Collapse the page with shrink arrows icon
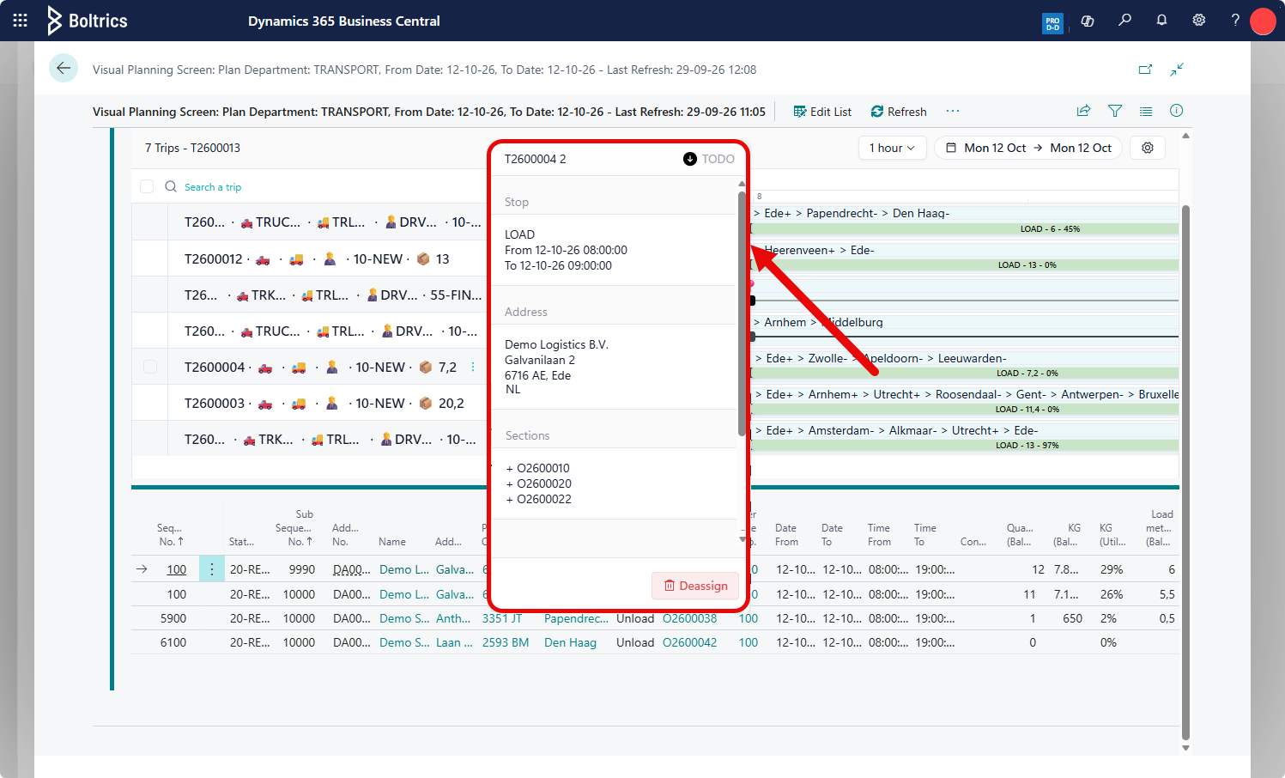Image resolution: width=1285 pixels, height=778 pixels. 1177,70
